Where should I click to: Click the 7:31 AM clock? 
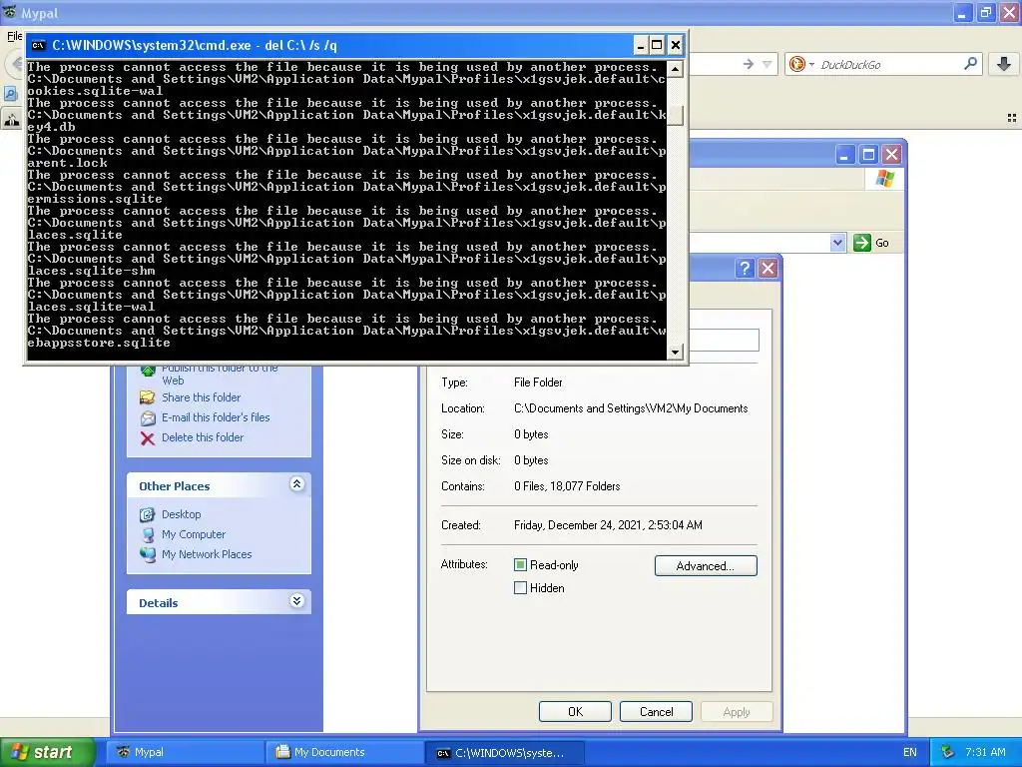point(985,752)
